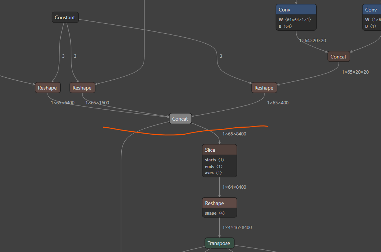The image size is (381, 252).
Task: Click the 1×4×16×8400 edge label
Action: tap(237, 227)
